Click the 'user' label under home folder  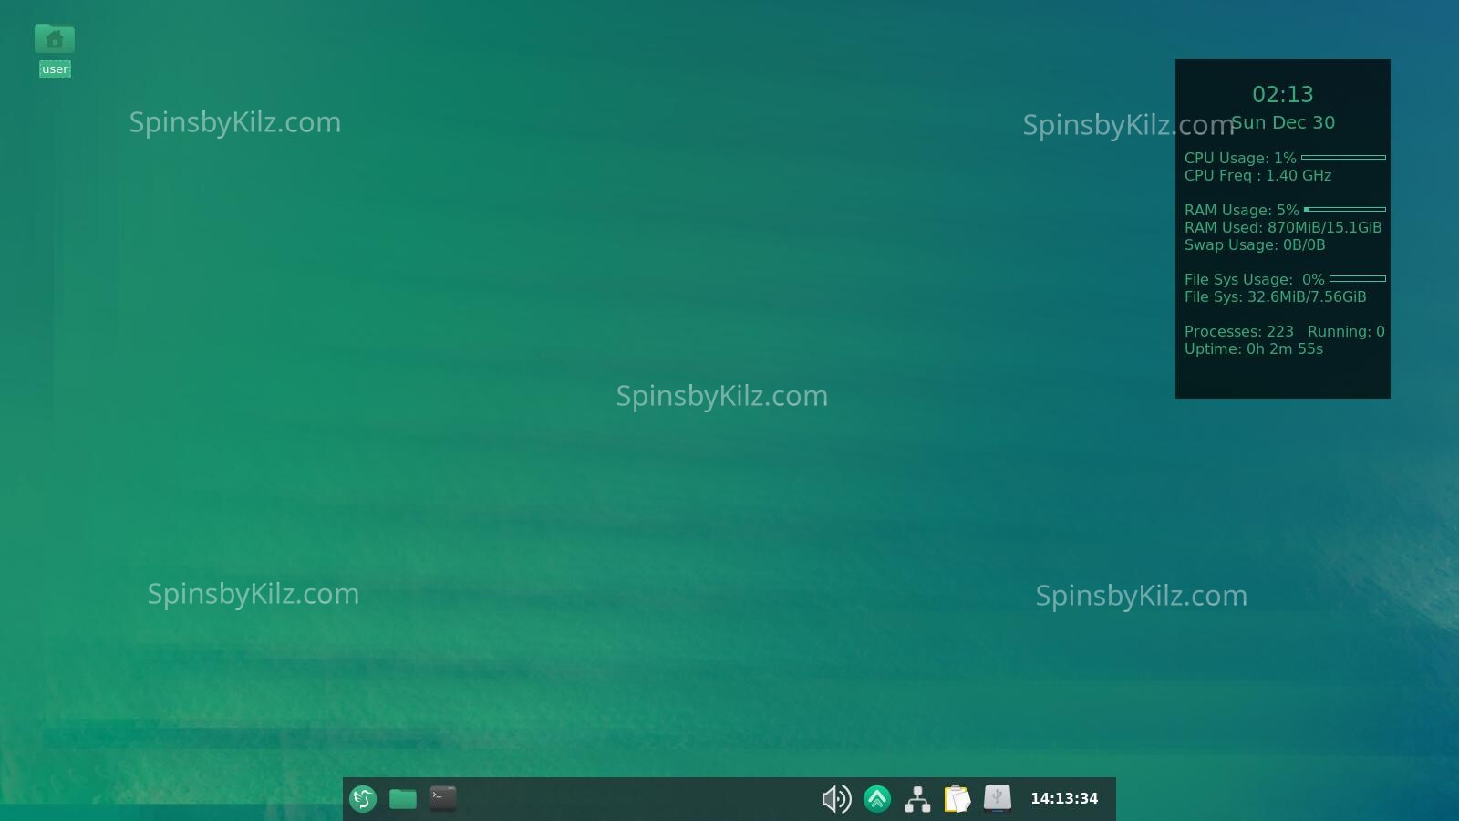[x=55, y=69]
